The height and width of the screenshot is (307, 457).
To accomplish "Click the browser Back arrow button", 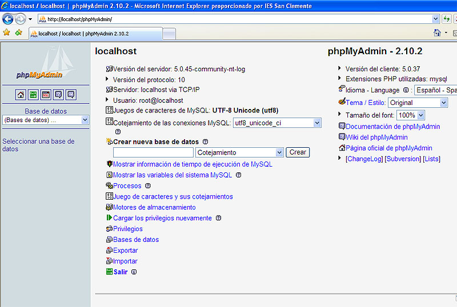I will coord(7,19).
